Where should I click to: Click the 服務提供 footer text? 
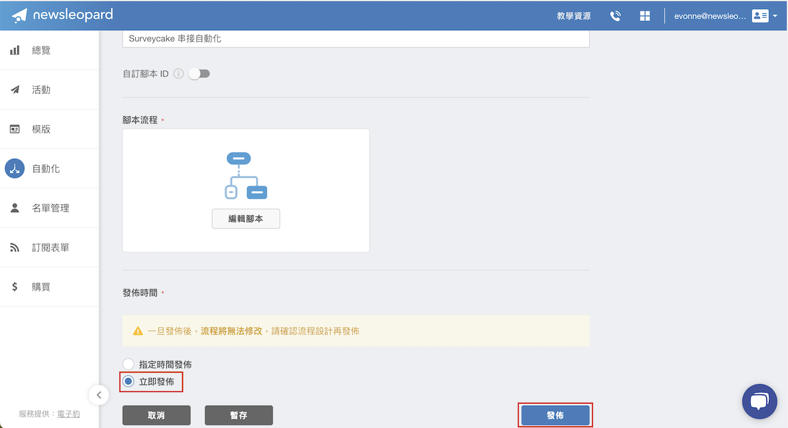(x=35, y=414)
